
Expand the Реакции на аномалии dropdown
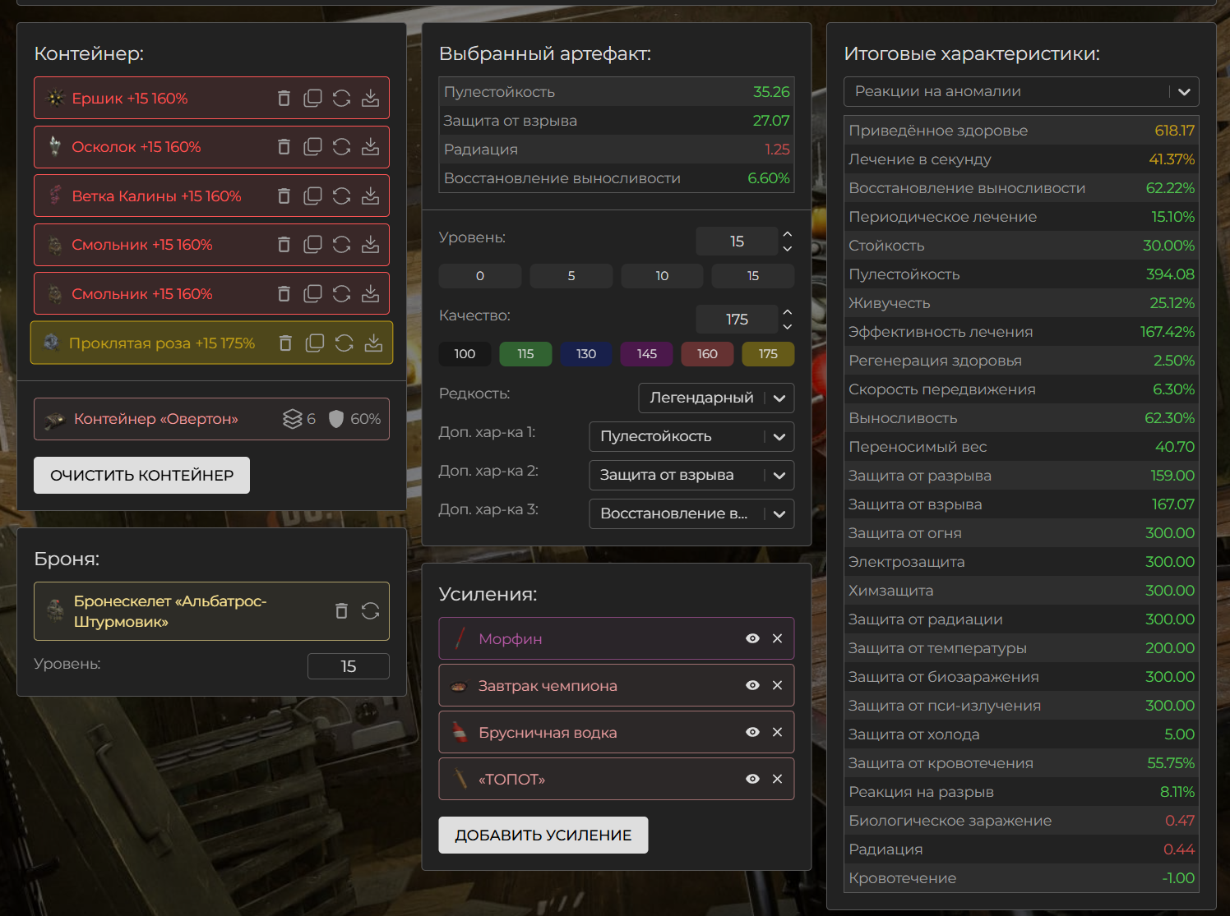[x=1020, y=92]
